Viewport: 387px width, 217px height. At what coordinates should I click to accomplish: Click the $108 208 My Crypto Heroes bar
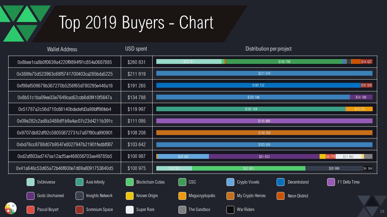point(264,133)
